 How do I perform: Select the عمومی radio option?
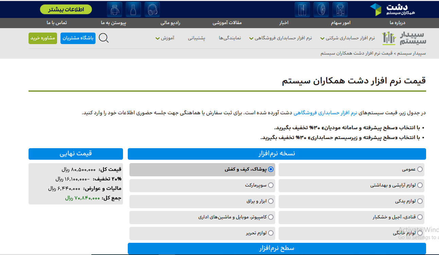coord(420,169)
